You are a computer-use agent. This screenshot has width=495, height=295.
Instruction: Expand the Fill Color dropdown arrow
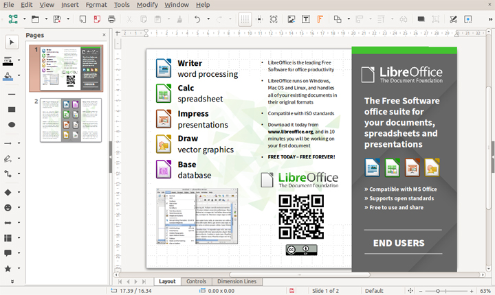(x=19, y=75)
